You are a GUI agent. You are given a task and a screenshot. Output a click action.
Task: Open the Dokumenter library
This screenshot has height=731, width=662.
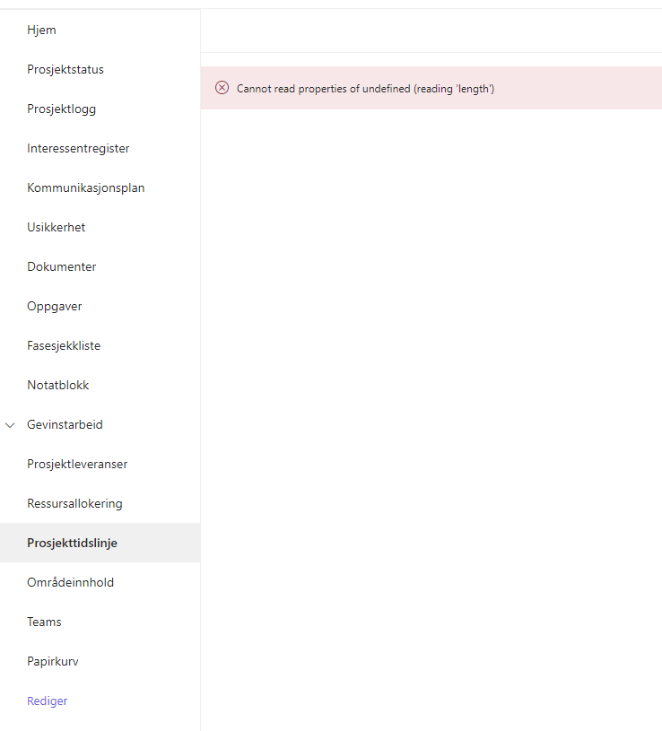[61, 266]
